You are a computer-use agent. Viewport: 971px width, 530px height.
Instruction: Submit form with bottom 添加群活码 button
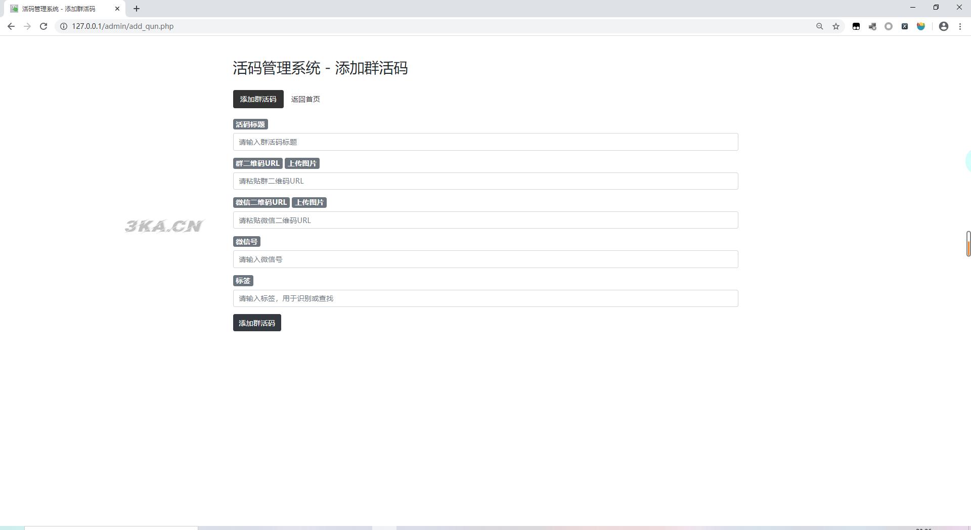[x=257, y=323]
